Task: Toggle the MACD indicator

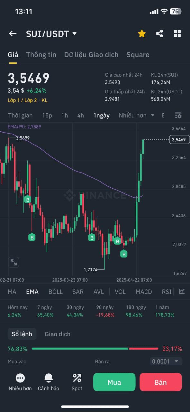Action: [x=144, y=292]
